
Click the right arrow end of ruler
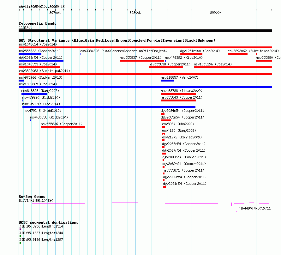point(271,10)
